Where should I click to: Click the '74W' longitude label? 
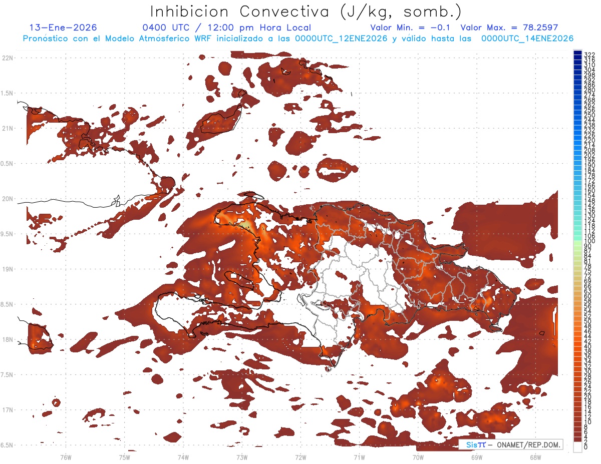183,457
